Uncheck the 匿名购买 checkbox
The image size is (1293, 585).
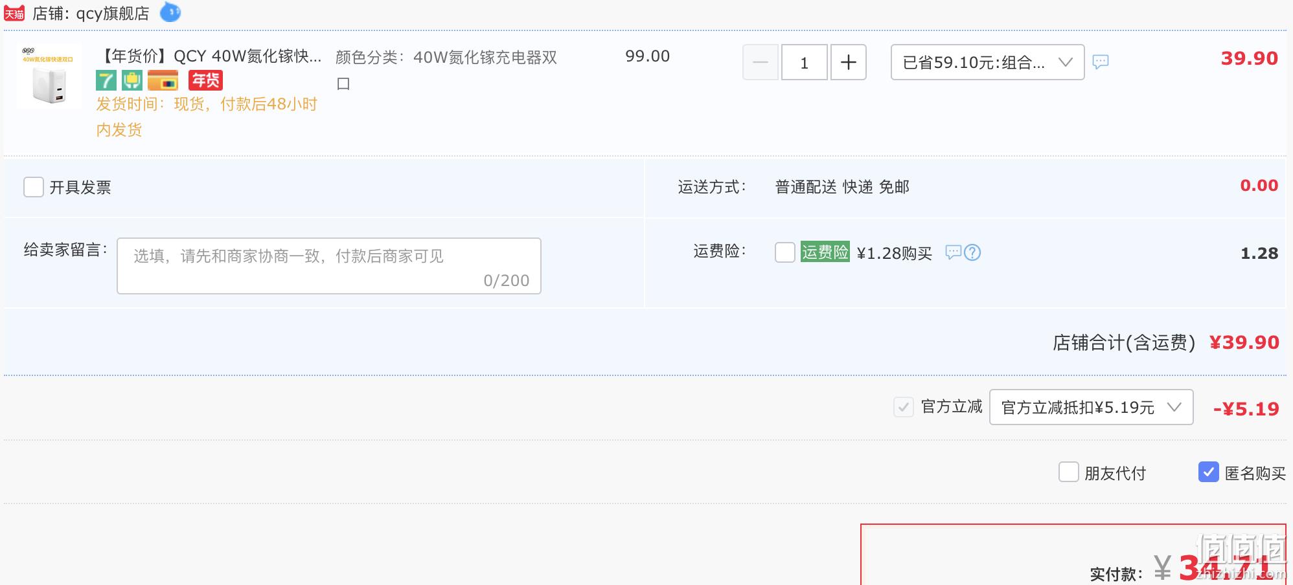tap(1209, 472)
